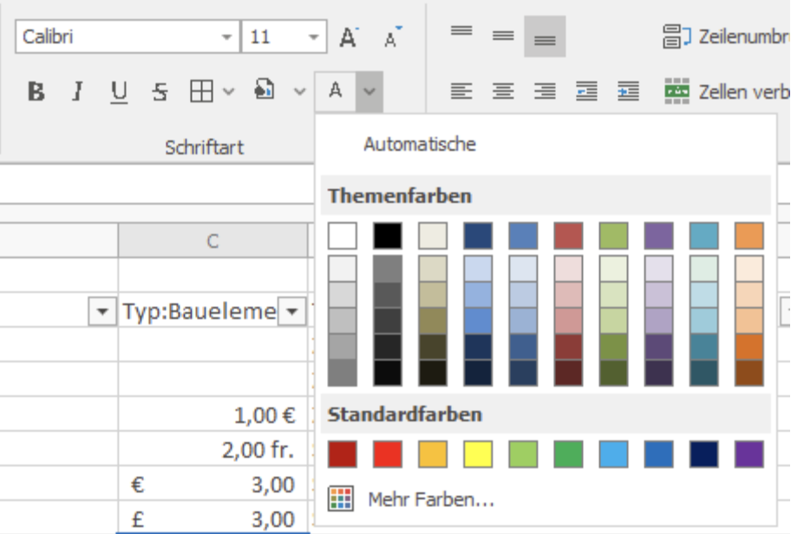The height and width of the screenshot is (534, 791).
Task: Pick the bright red standard color
Action: pos(388,454)
